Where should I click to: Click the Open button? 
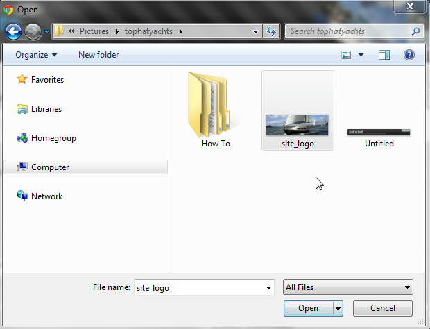(309, 308)
